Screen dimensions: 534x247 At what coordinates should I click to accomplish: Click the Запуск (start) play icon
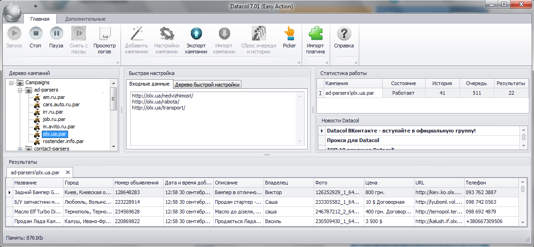pyautogui.click(x=14, y=34)
